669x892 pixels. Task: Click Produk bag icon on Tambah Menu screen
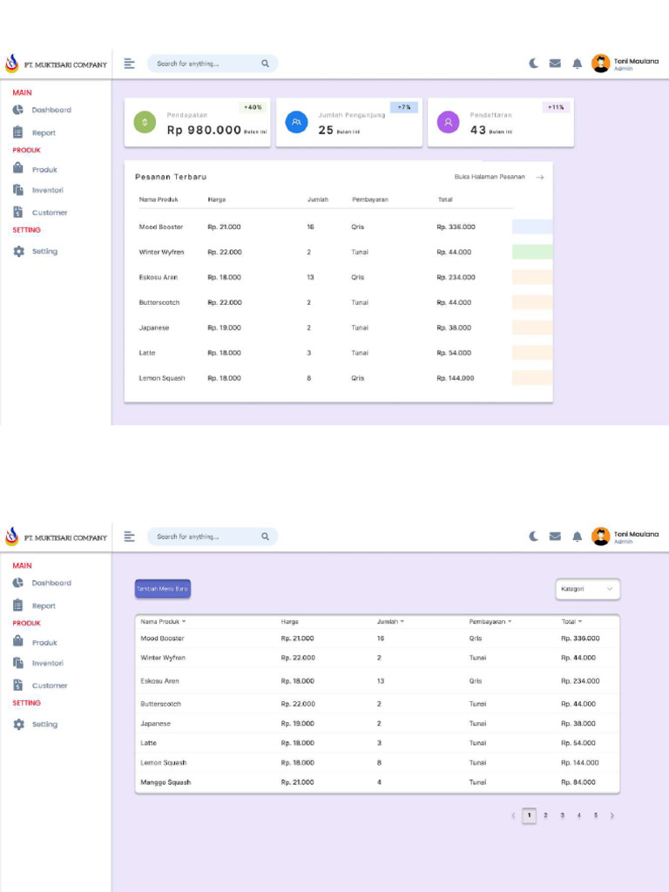click(18, 641)
